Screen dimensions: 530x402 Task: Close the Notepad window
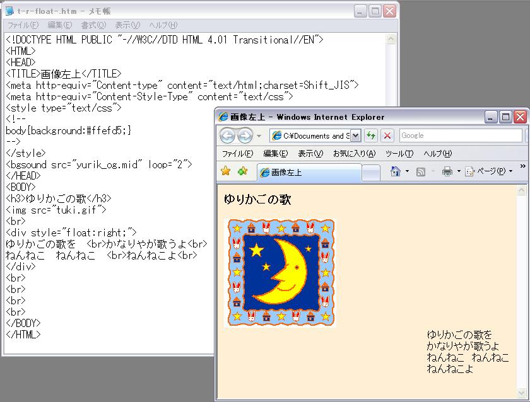tap(389, 11)
